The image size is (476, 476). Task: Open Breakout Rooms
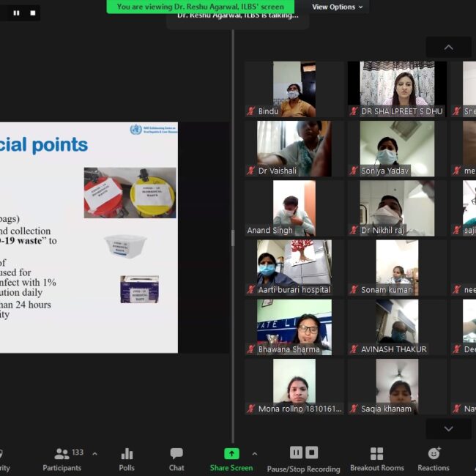coord(376,459)
